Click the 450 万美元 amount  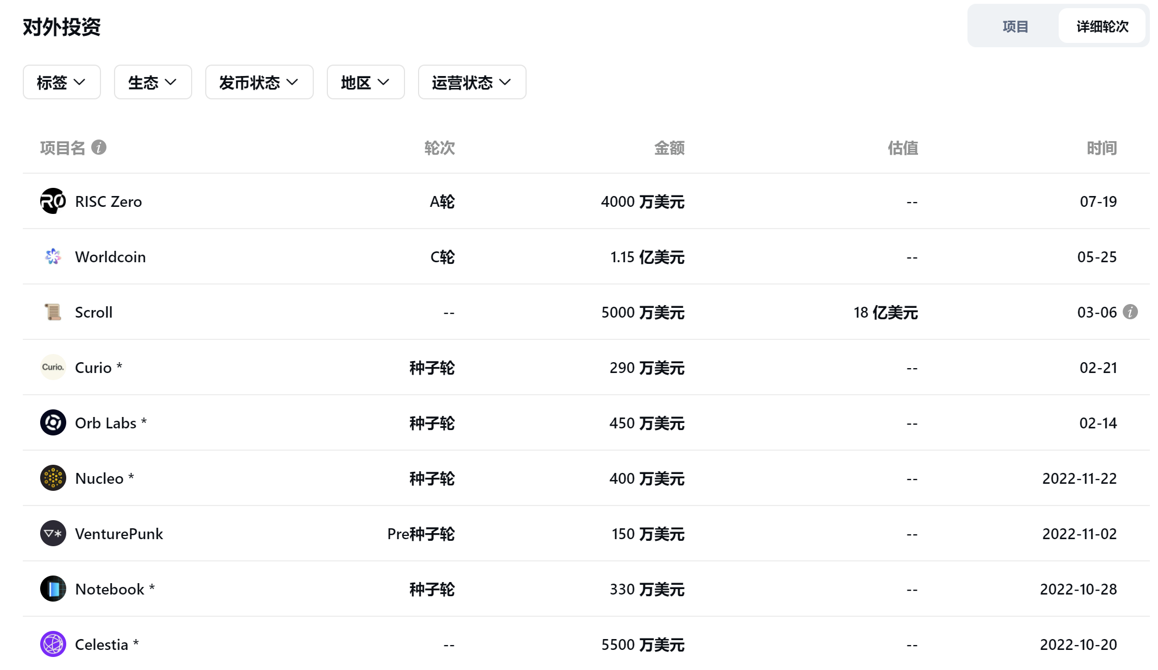pos(647,424)
